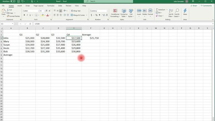Open Conditional Formatting
Image resolution: width=215 pixels, height=121 pixels.
coord(115,13)
